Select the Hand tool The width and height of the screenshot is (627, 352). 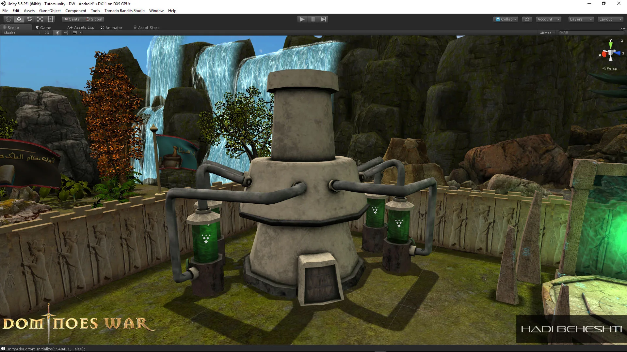click(8, 19)
